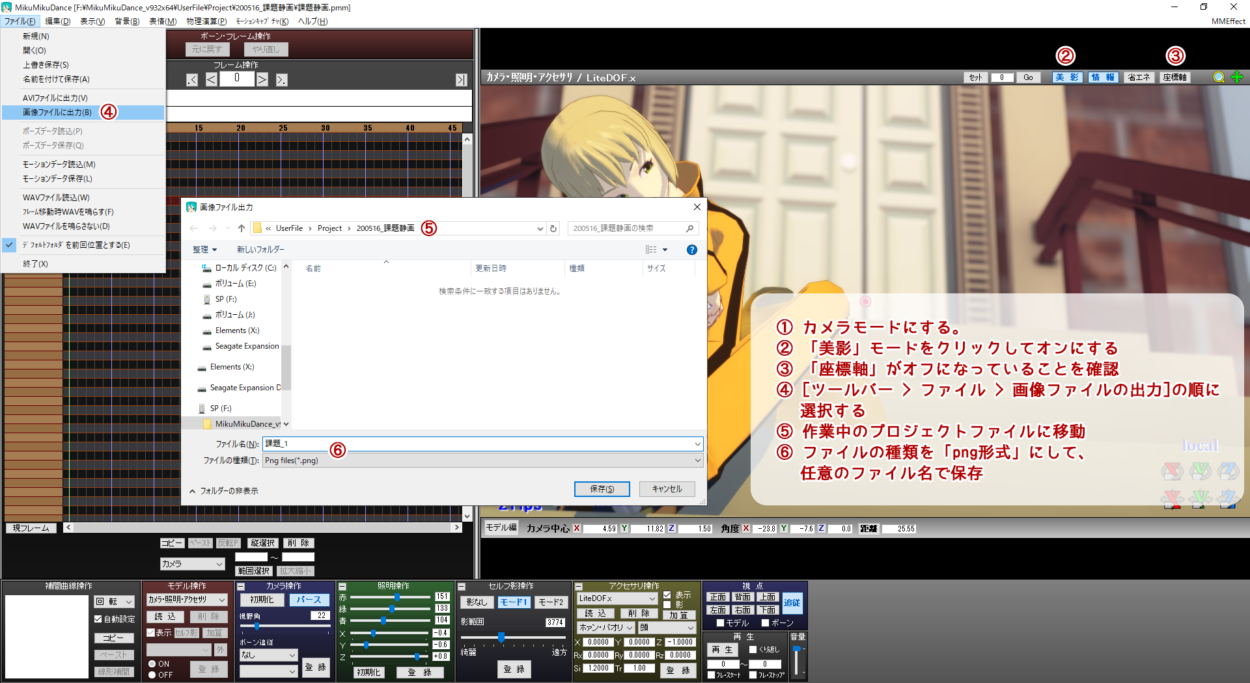Open the file dialog help icon
1250x683 pixels.
692,250
